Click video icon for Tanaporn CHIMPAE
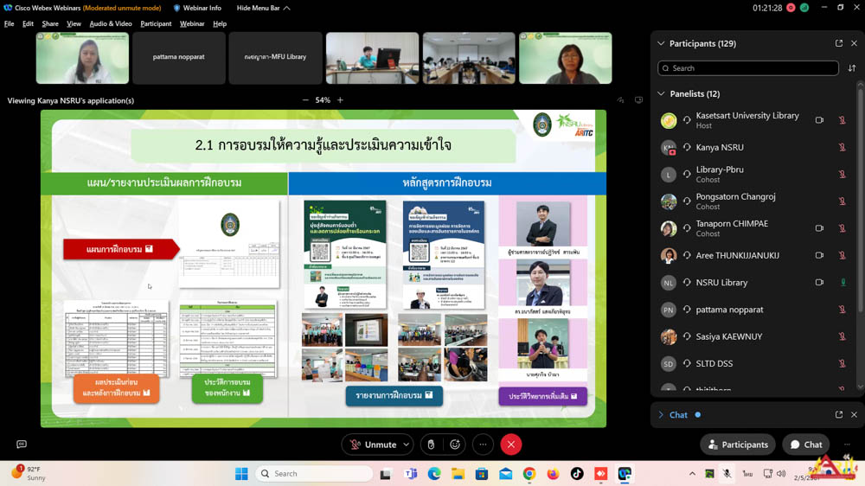 pyautogui.click(x=819, y=227)
